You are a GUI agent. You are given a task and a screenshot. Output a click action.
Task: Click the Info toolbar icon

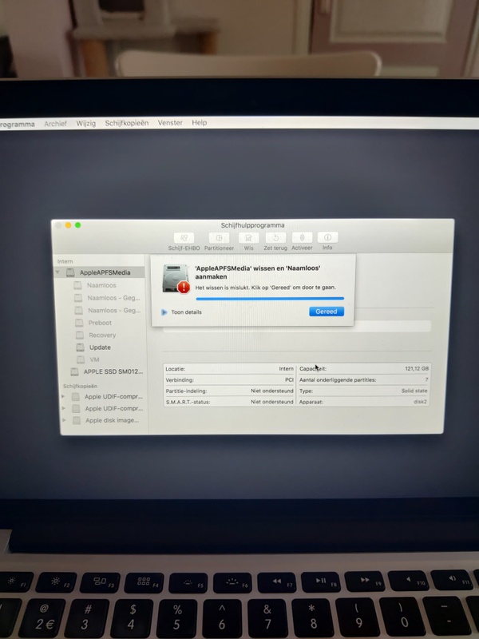pyautogui.click(x=327, y=237)
